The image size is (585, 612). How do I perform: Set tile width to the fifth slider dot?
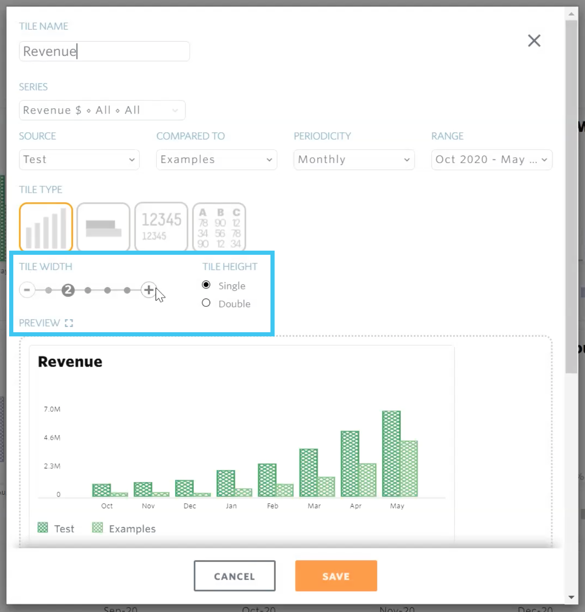pos(127,290)
